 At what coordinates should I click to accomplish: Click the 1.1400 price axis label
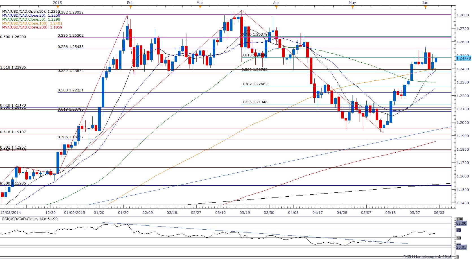(463, 203)
